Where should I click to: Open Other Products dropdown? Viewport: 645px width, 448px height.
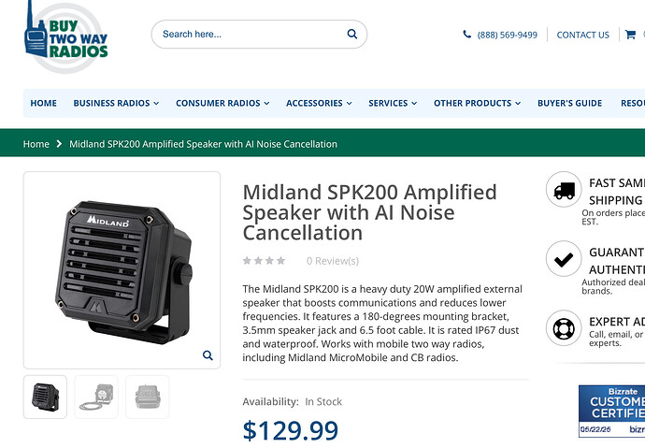[477, 103]
